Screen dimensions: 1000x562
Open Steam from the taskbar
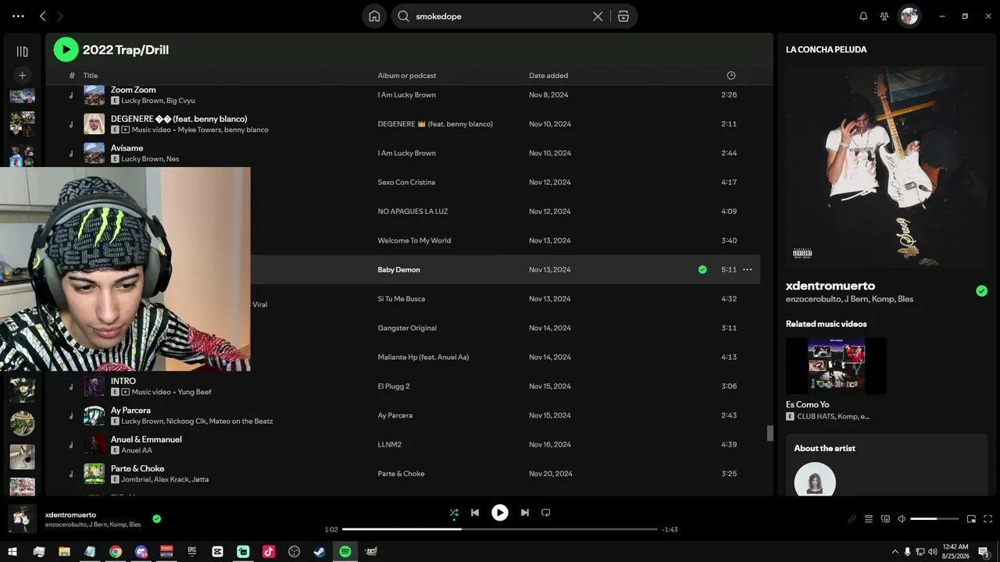320,552
